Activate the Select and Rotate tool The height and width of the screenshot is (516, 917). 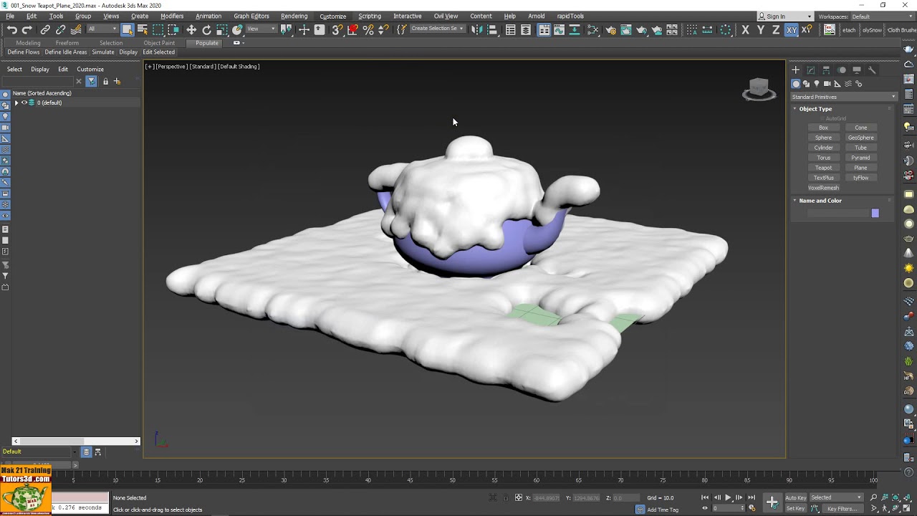tap(207, 29)
